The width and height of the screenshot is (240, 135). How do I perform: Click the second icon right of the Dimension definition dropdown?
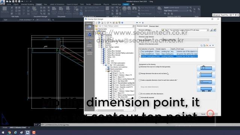click(214, 30)
